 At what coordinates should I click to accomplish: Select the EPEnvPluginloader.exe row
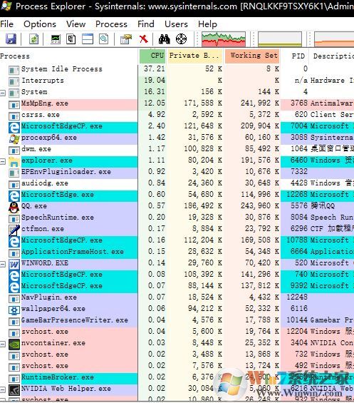(177, 172)
